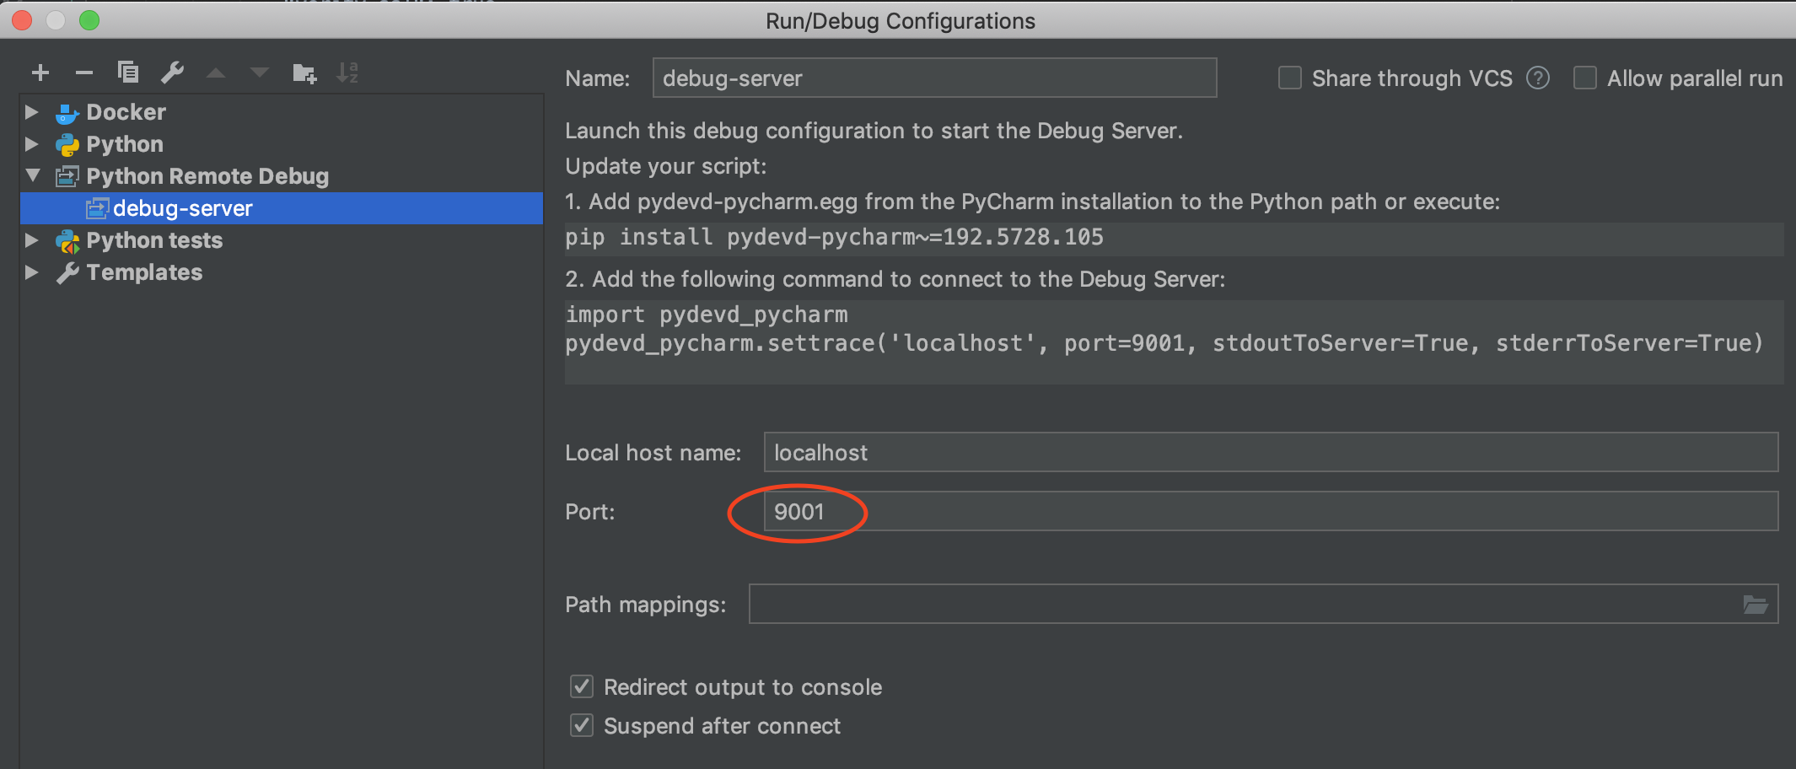Click the pip install pydevd-pycharm command text
Screen dimensions: 1796x769
(x=834, y=237)
